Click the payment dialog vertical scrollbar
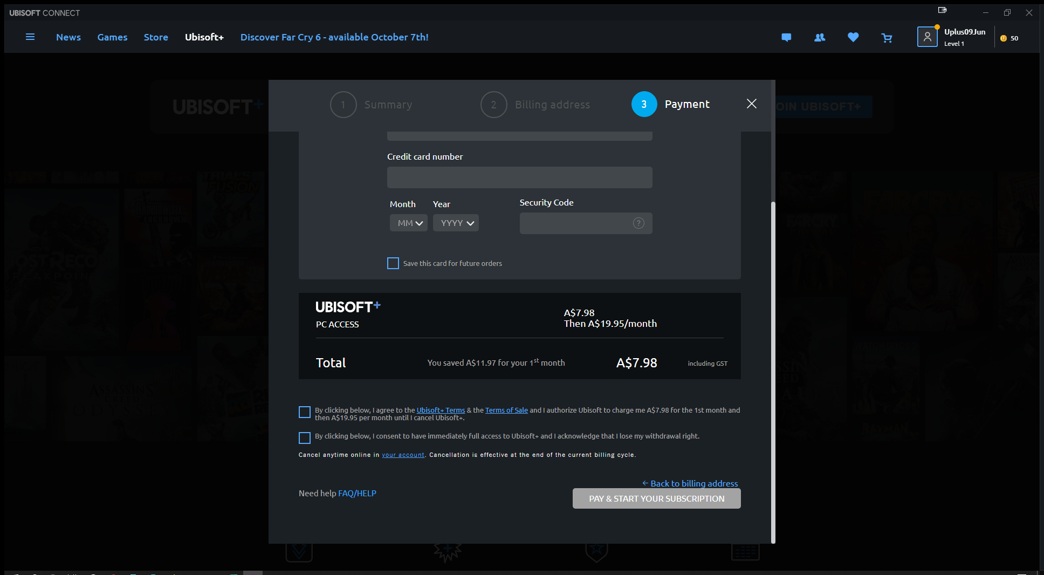The height and width of the screenshot is (575, 1044). click(773, 372)
